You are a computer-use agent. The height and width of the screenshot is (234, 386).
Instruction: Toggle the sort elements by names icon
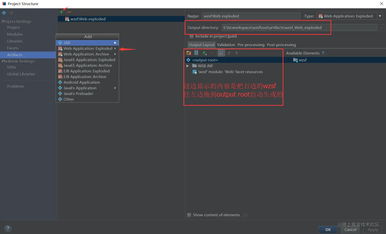tap(221, 53)
